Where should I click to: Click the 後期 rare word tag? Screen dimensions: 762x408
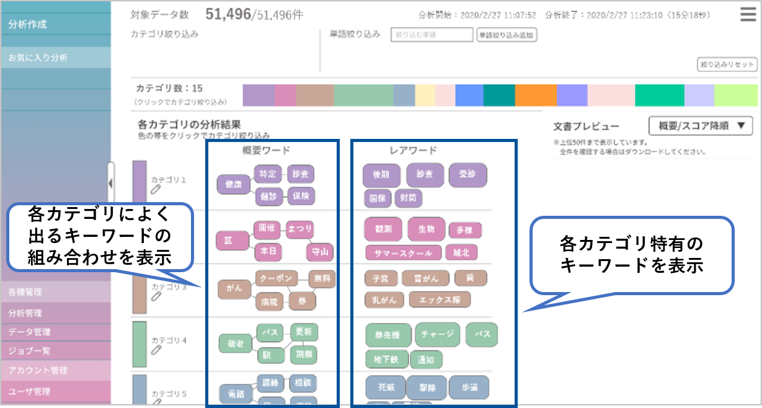click(x=381, y=175)
